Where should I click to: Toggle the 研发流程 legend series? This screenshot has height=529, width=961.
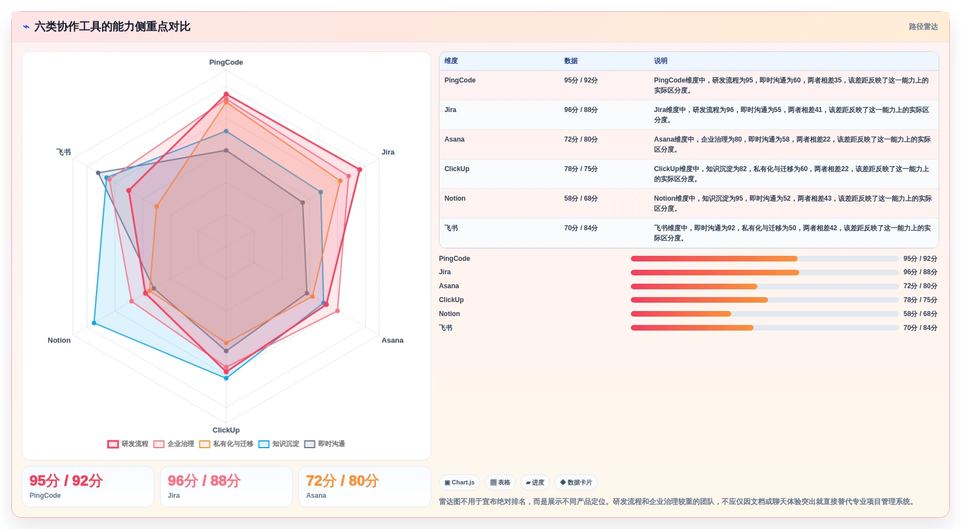[128, 444]
